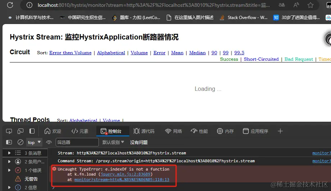331x191 pixels.
Task: Click the Success legend label
Action: point(229,59)
